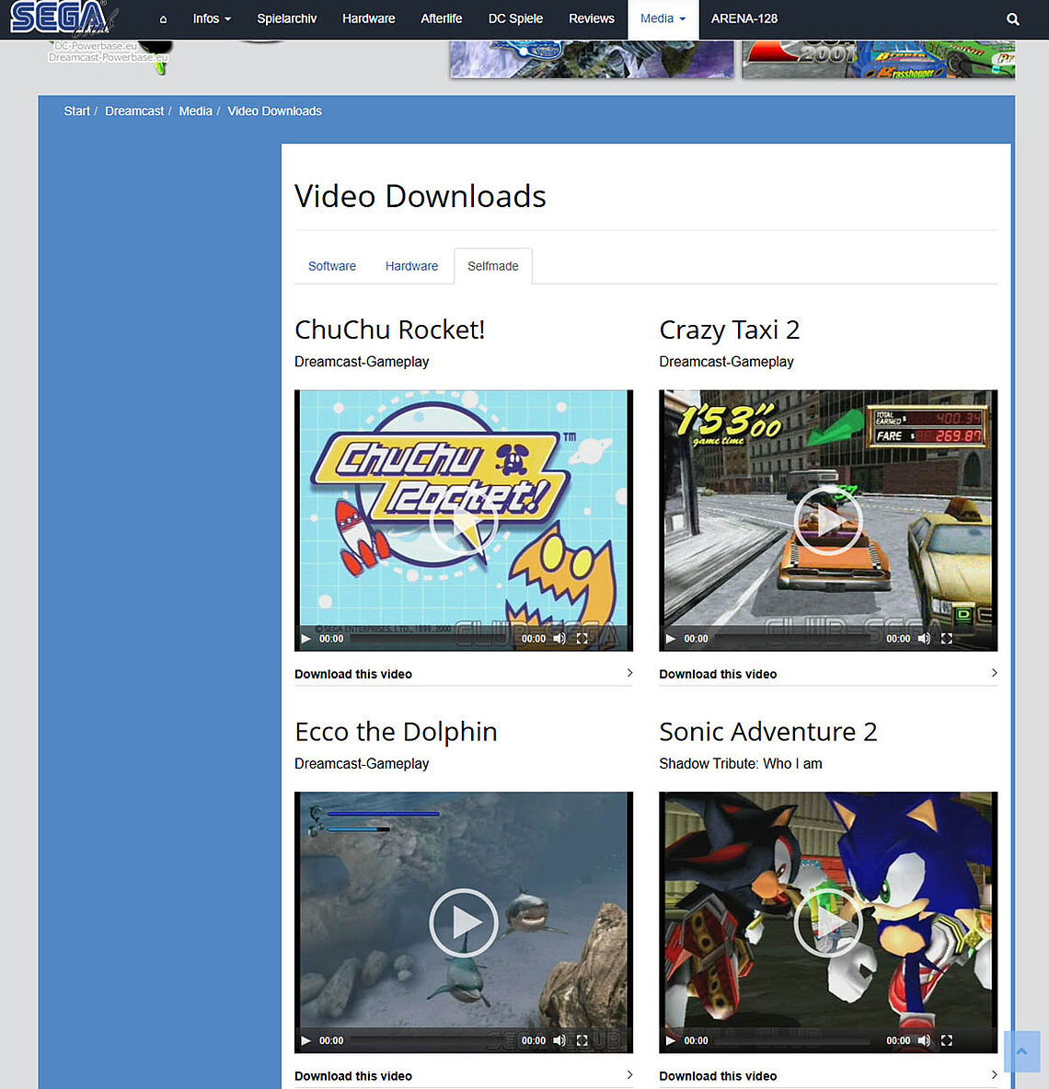The image size is (1049, 1089).
Task: Mute the Sonic Adventure 2 video
Action: click(924, 1040)
